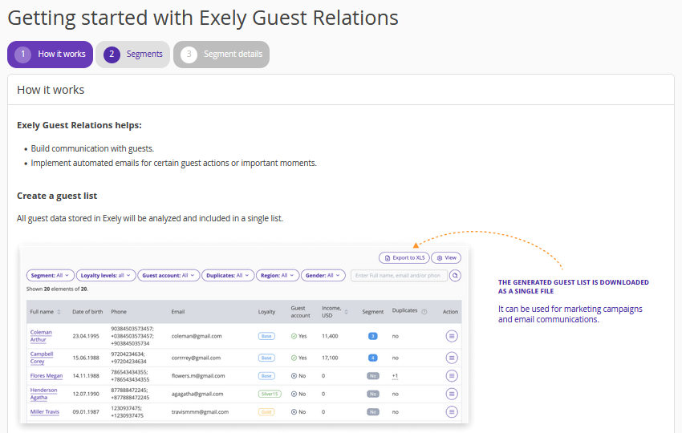Open the Gender filter dropdown
This screenshot has width=682, height=433.
coord(323,275)
